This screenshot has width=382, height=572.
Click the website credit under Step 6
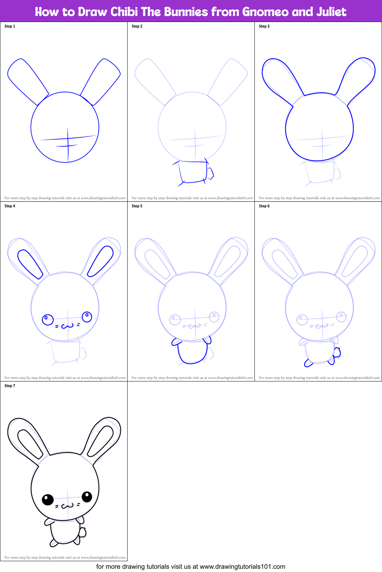coord(319,378)
